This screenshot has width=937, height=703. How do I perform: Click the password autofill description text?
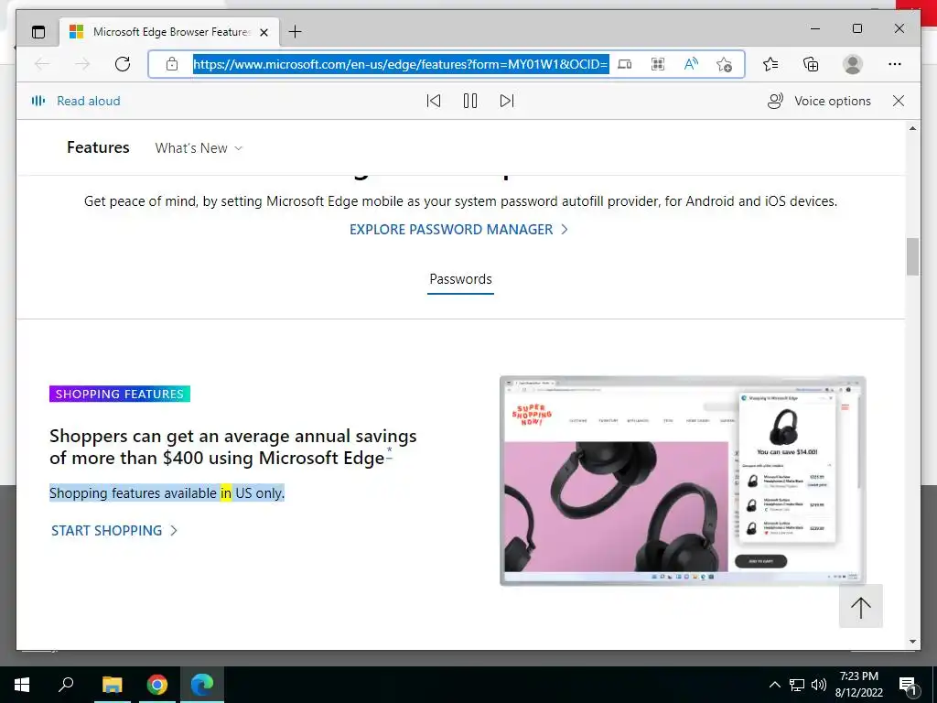pyautogui.click(x=460, y=201)
